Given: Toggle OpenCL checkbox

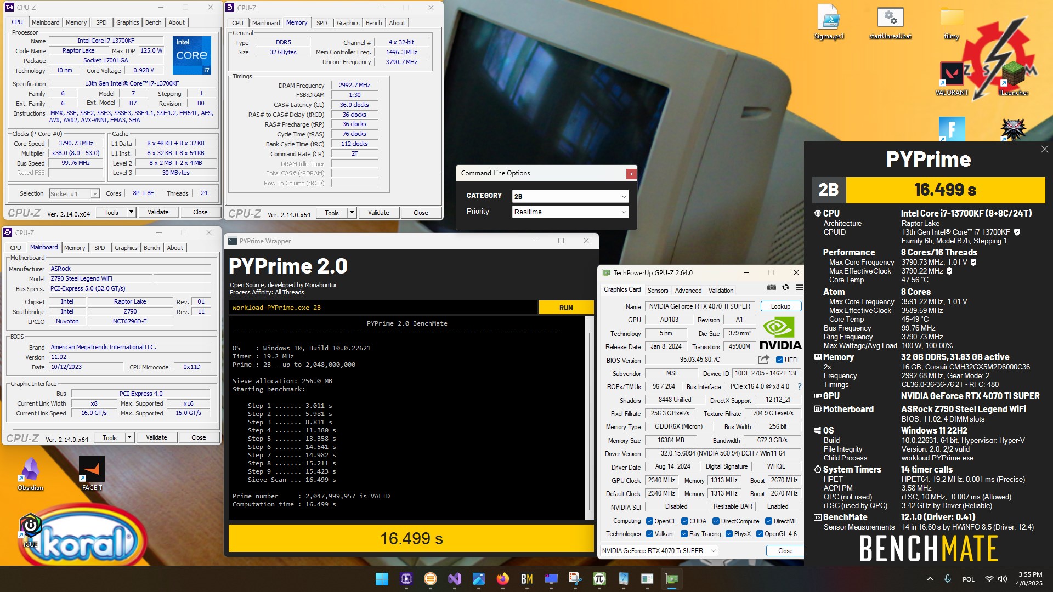Looking at the screenshot, I should pyautogui.click(x=649, y=521).
